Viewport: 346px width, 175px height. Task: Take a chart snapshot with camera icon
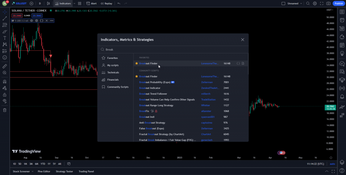pyautogui.click(x=328, y=3)
